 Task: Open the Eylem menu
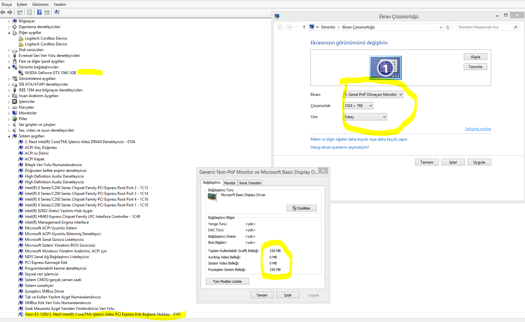pos(22,4)
